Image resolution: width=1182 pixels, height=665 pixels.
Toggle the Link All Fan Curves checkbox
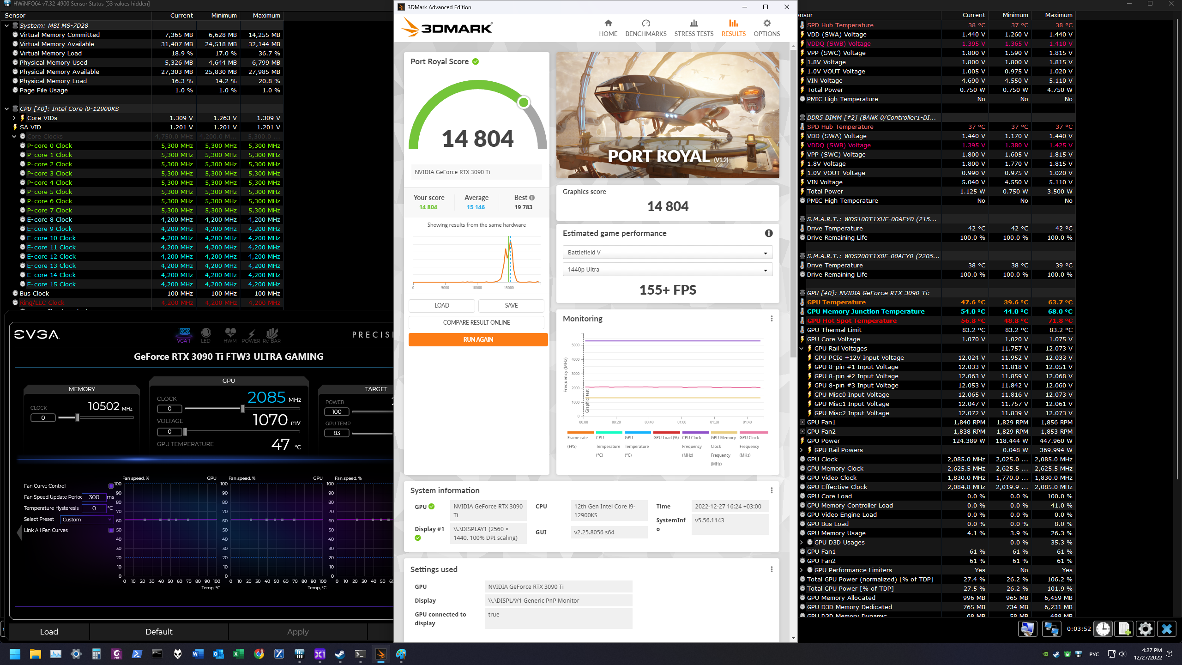pyautogui.click(x=111, y=530)
